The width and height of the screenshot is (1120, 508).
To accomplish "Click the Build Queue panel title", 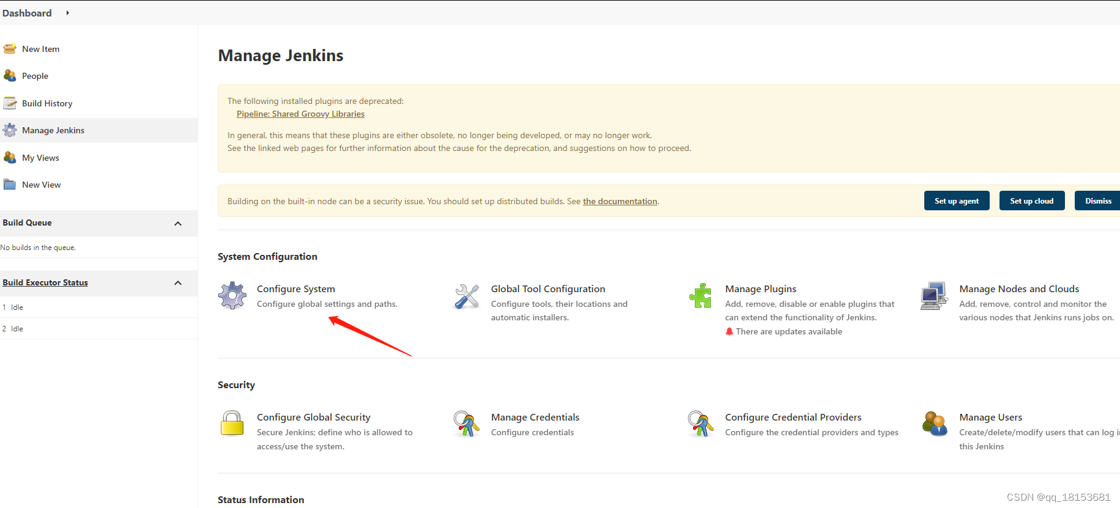I will (x=27, y=223).
